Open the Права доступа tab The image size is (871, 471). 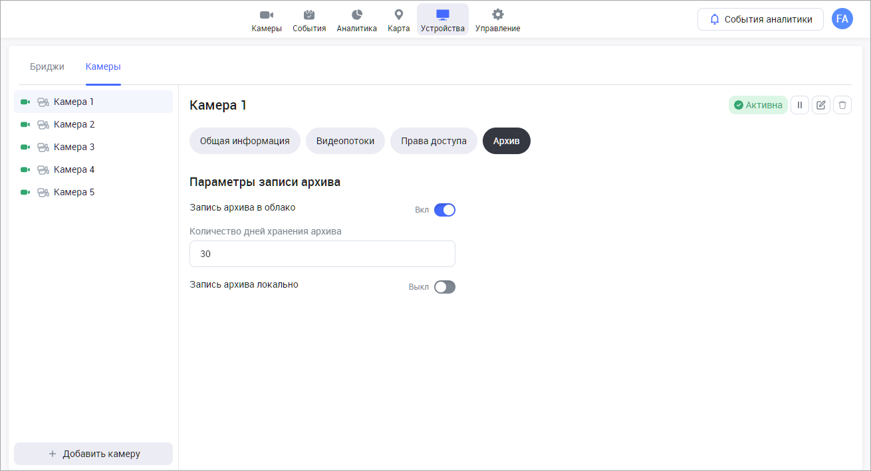coord(434,141)
